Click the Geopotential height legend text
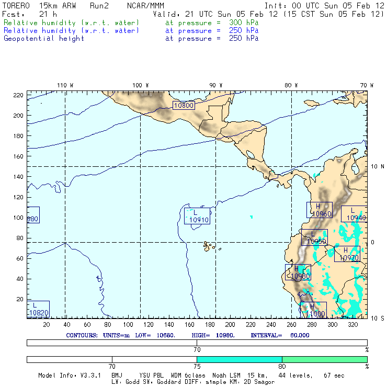 pyautogui.click(x=44, y=39)
